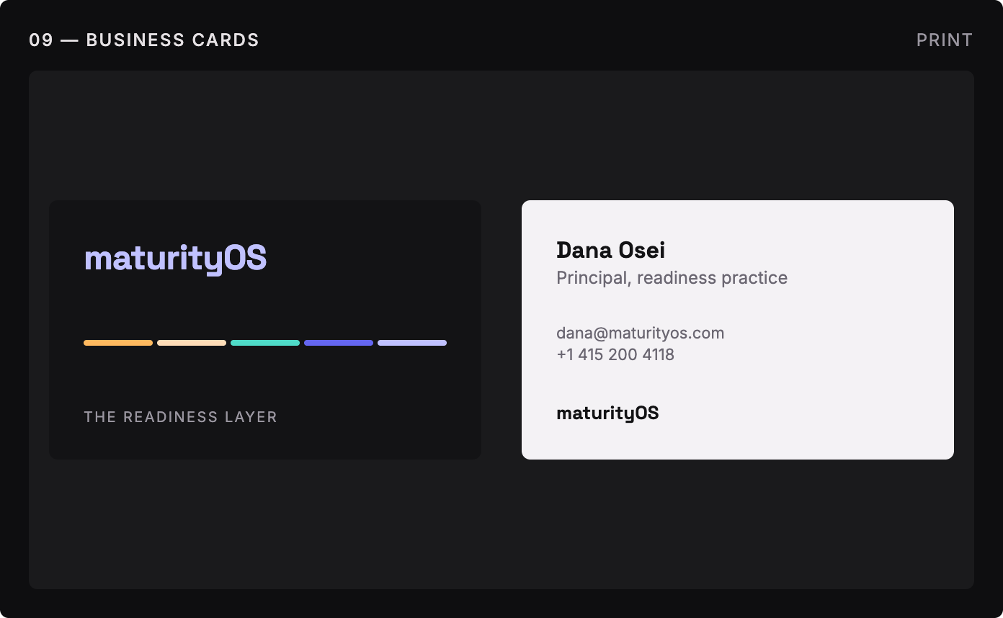Click the light peach color bar segment
1003x618 pixels.
point(192,343)
